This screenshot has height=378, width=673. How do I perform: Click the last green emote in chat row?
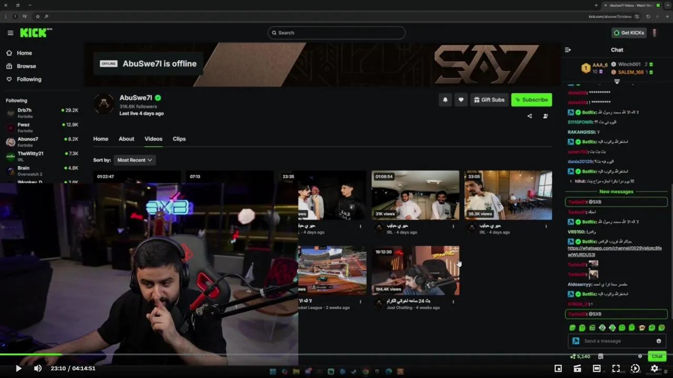(x=661, y=328)
